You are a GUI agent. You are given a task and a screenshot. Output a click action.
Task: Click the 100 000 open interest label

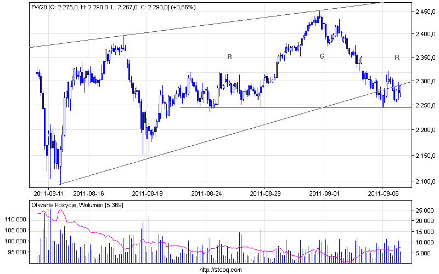(x=16, y=241)
